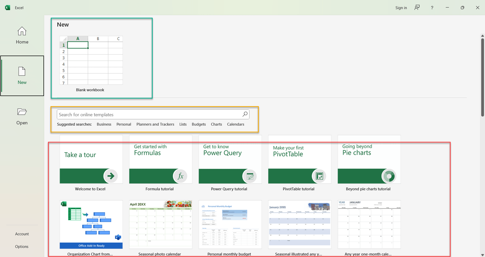Click the arrow icon on Take a tour
The image size is (485, 257).
111,176
